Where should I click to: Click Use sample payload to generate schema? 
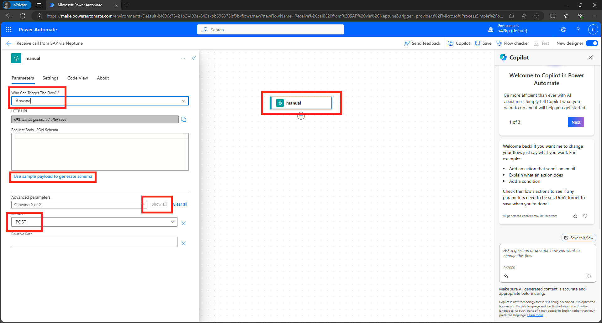tap(53, 176)
